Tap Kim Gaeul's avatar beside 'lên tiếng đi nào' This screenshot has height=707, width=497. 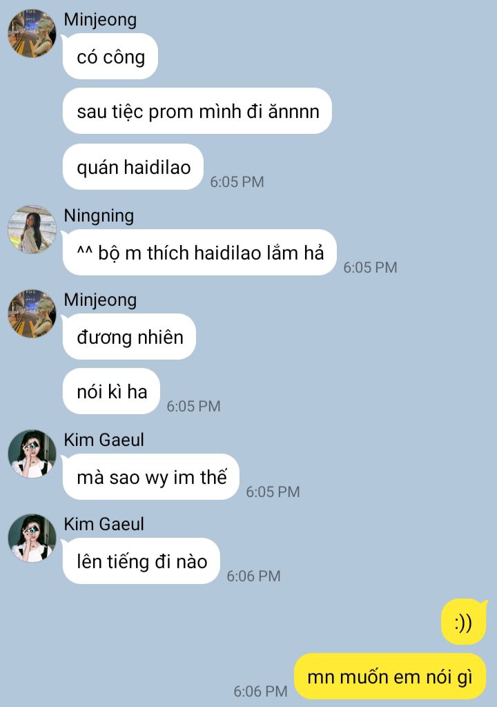click(32, 539)
